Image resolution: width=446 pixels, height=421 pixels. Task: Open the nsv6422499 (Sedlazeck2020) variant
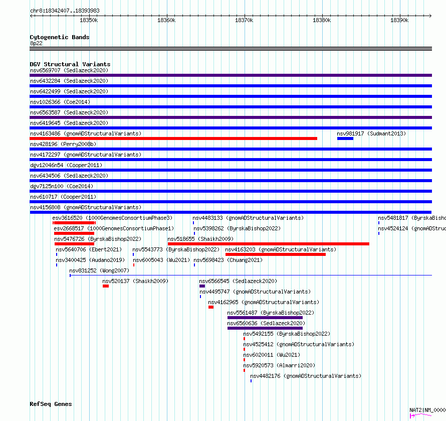pyautogui.click(x=69, y=91)
